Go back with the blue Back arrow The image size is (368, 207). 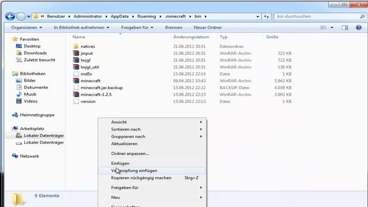(x=10, y=17)
